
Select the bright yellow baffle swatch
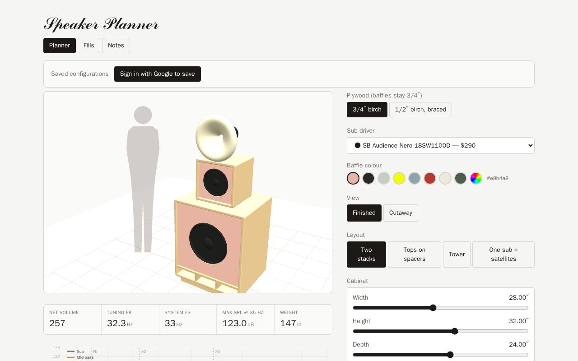pos(399,178)
